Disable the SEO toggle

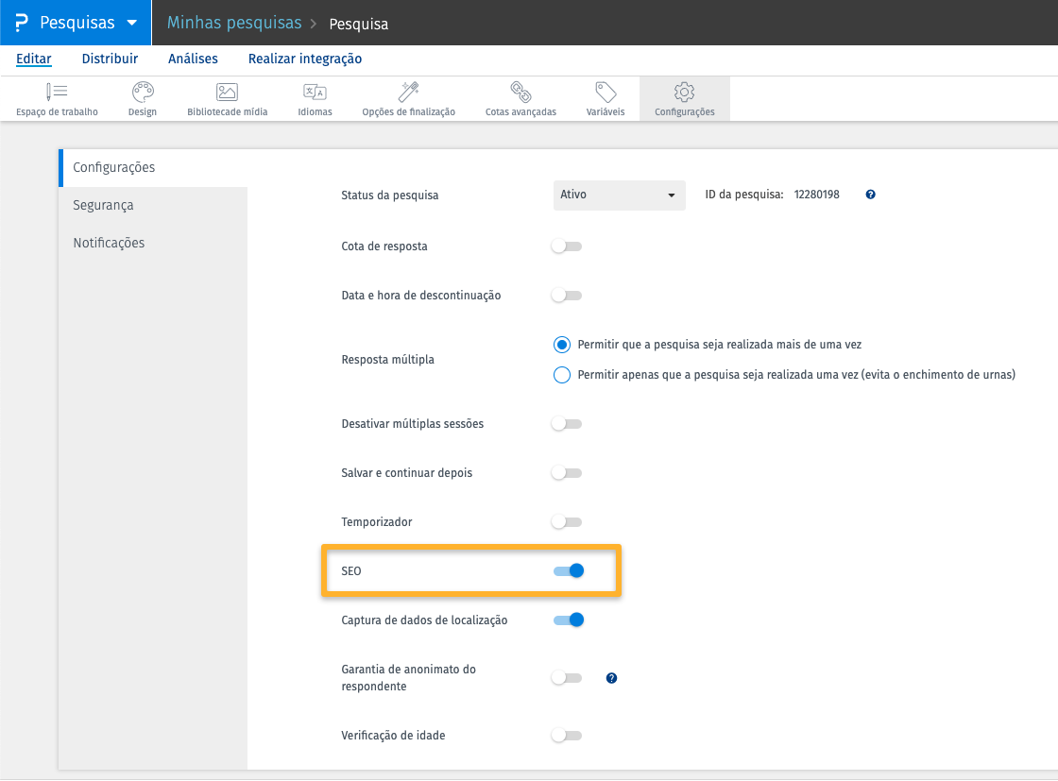coord(569,570)
